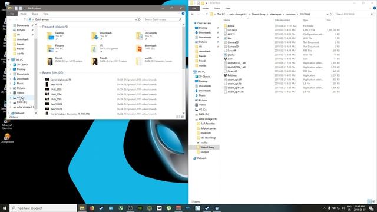Viewport: 377px width, 212px height.
Task: Click the Search Quick access box
Action: (163, 19)
